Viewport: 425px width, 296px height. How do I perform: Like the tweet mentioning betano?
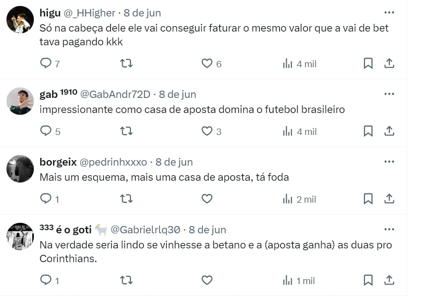[x=207, y=280]
